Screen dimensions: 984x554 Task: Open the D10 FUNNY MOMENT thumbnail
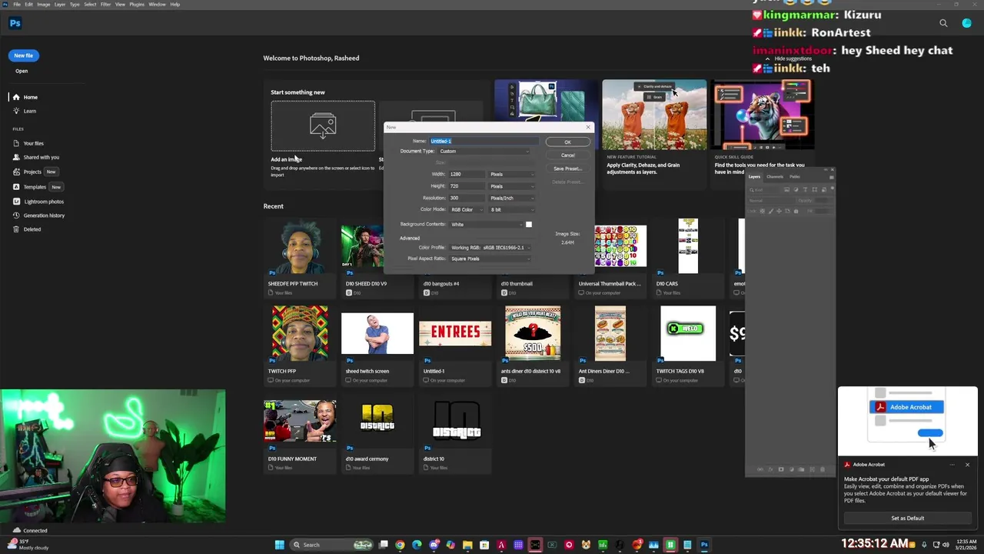click(x=300, y=421)
